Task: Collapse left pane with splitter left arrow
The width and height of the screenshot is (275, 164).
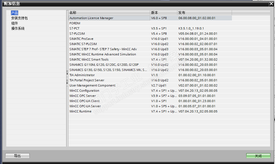Action: [x=67, y=74]
